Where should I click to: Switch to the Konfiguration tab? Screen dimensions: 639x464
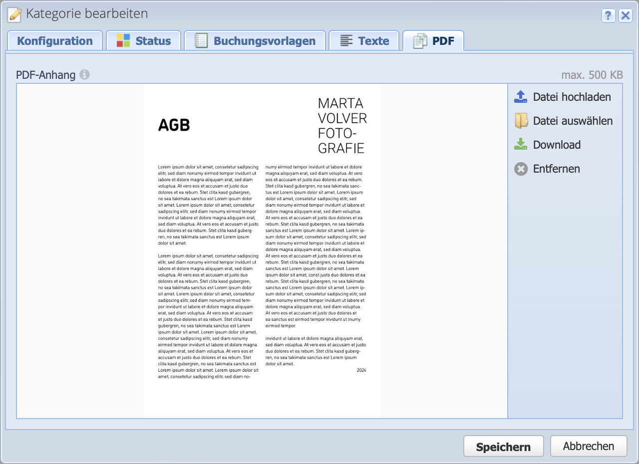coord(55,40)
